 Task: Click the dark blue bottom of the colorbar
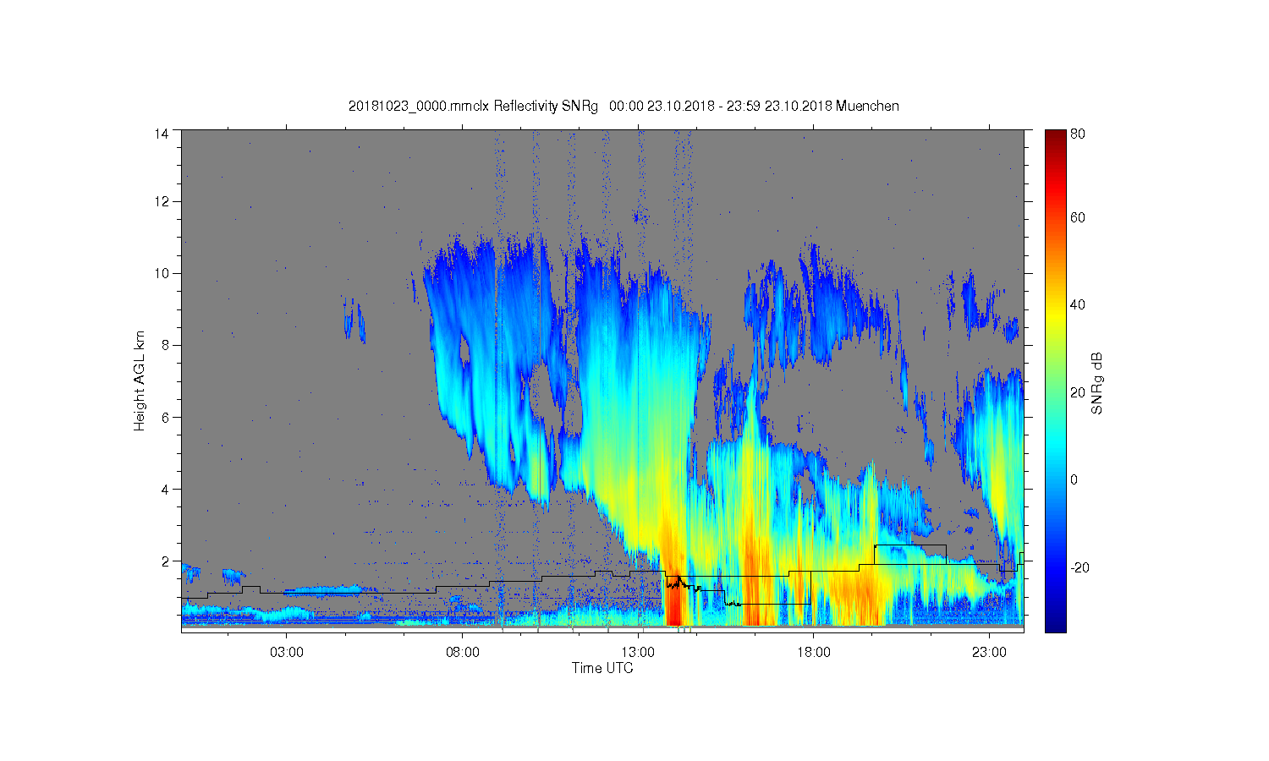click(x=1055, y=621)
